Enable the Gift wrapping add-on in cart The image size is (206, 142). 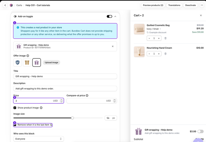point(200,131)
